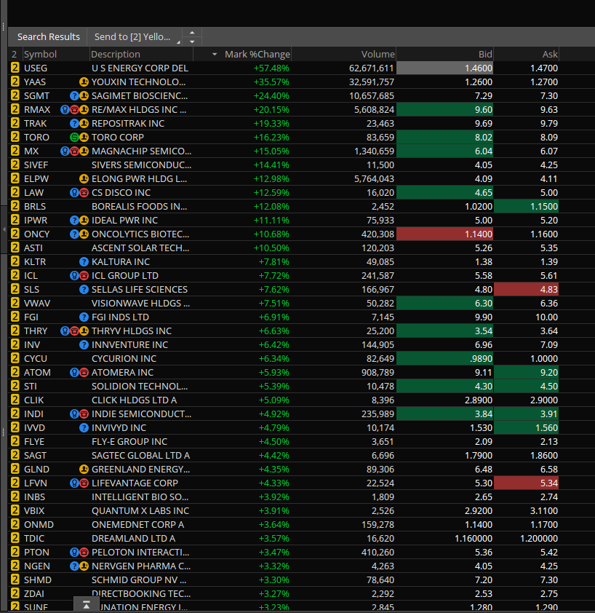The height and width of the screenshot is (613, 595).
Task: Click the blue question mark icon for KLTR
Action: coord(84,262)
